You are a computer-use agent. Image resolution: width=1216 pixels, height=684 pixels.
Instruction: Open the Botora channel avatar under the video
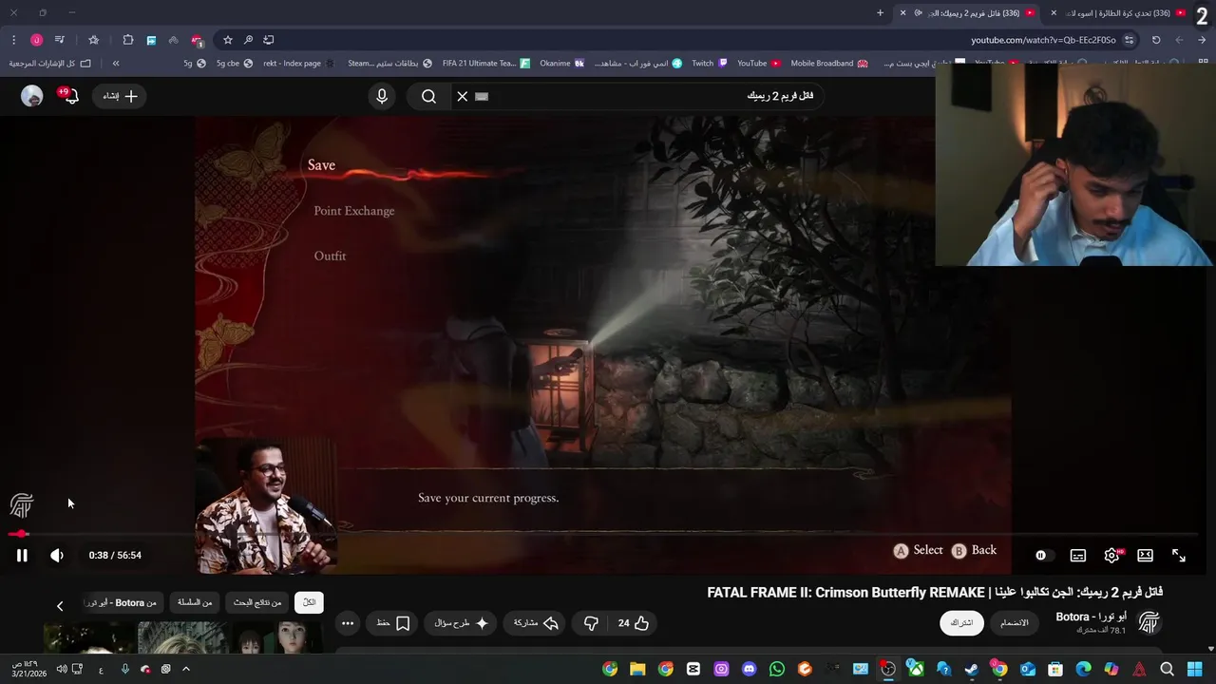1149,623
